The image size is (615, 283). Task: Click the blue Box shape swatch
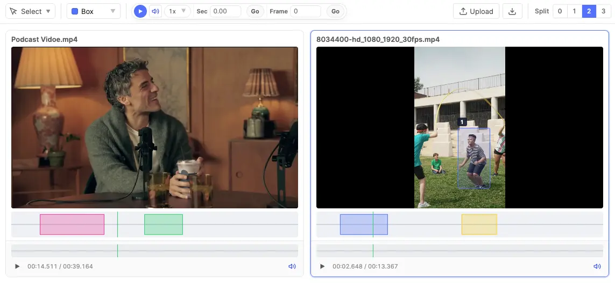[x=75, y=11]
